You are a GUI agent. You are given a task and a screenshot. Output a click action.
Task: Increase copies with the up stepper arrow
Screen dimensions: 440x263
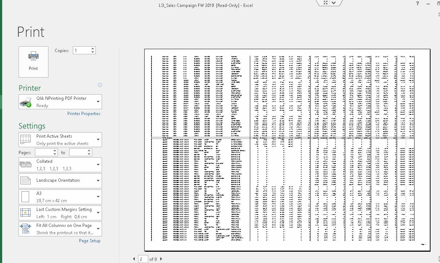[93, 48]
